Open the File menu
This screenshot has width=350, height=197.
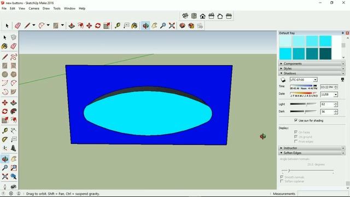pos(4,9)
